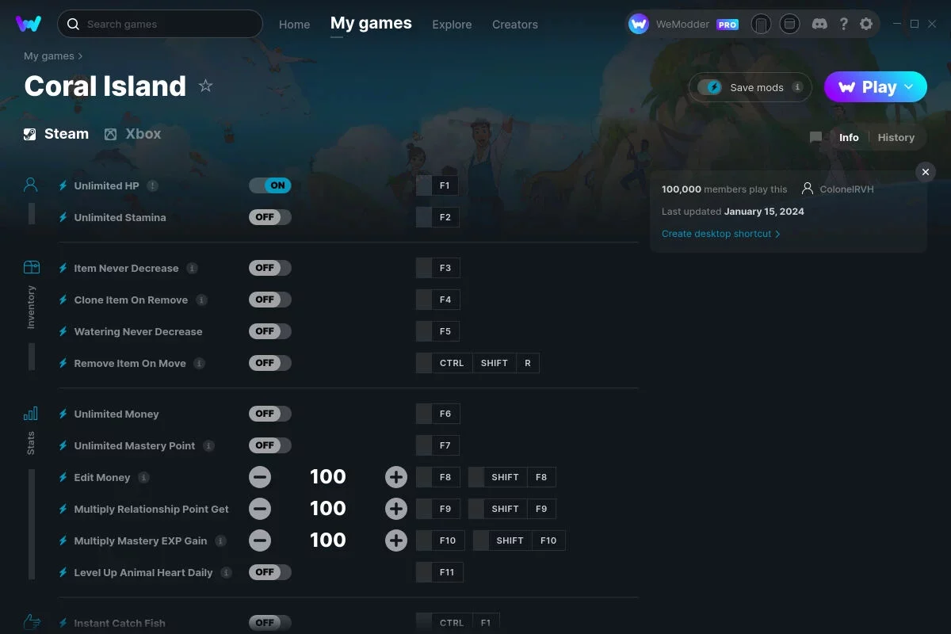
Task: Select the Steam platform tab
Action: (55, 134)
